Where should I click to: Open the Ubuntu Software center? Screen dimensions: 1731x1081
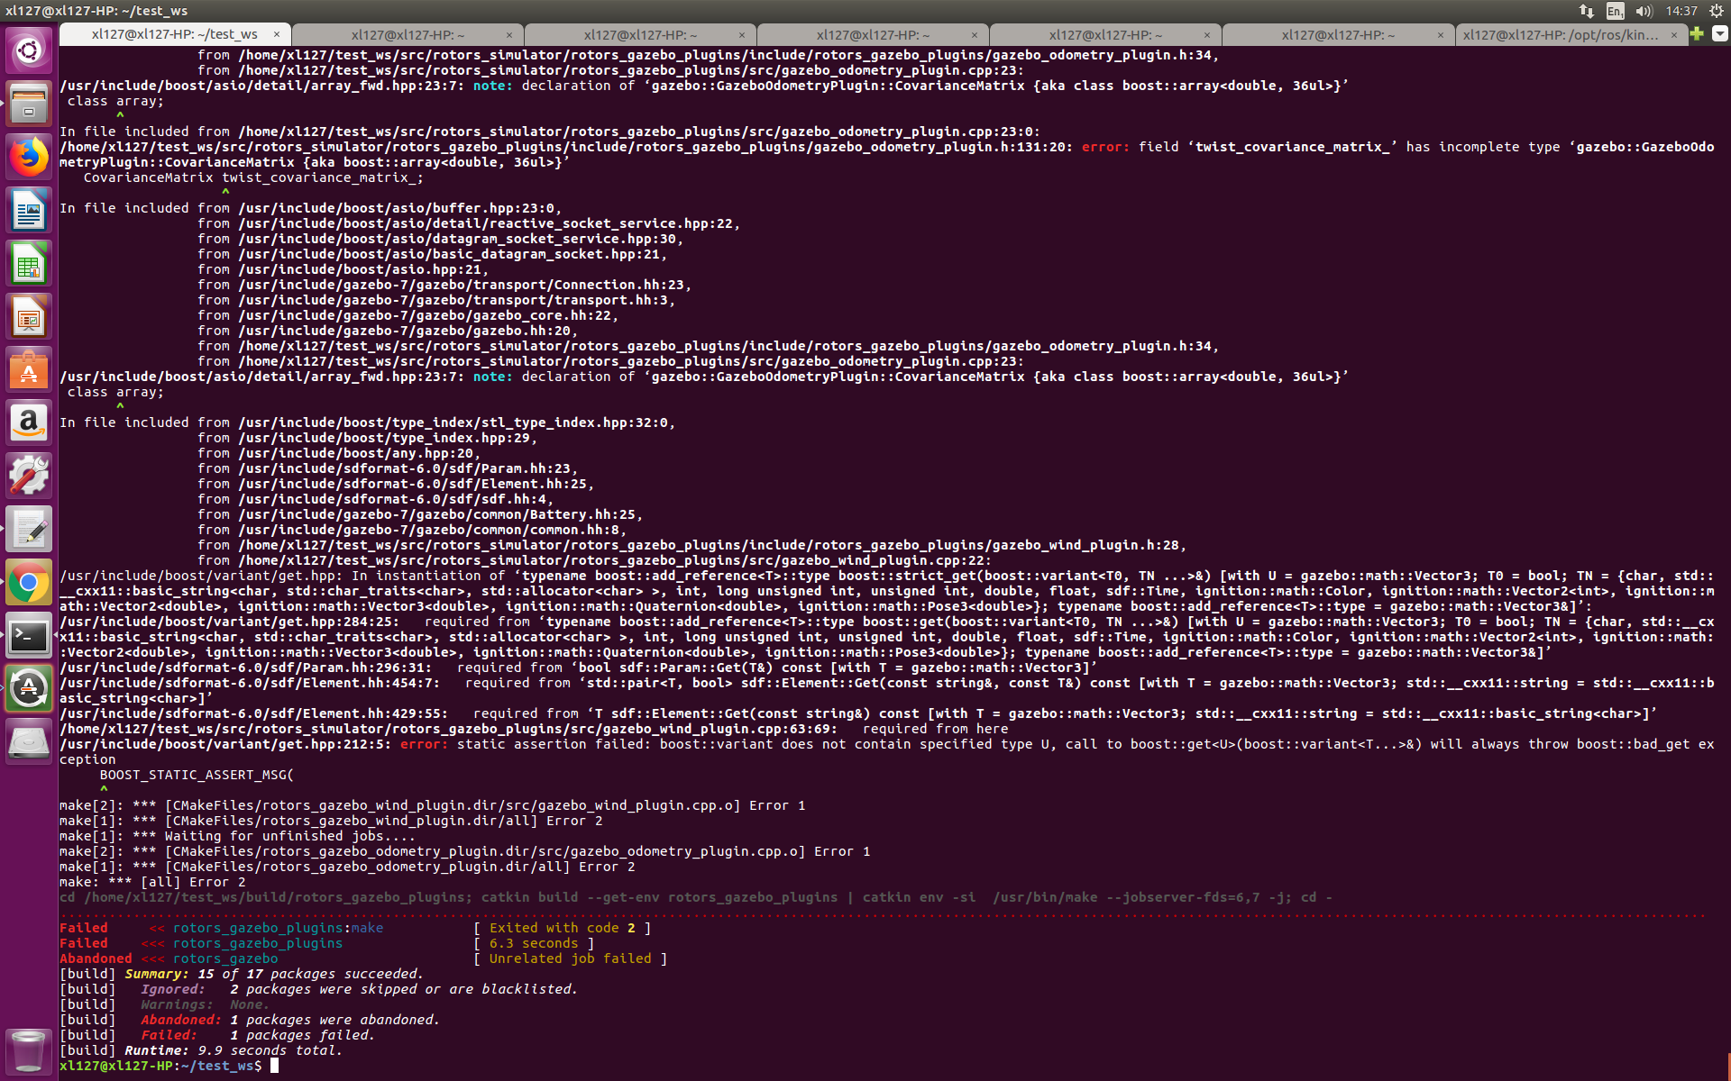coord(29,369)
